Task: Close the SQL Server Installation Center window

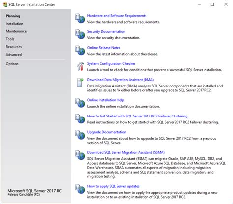Action: coord(226,4)
